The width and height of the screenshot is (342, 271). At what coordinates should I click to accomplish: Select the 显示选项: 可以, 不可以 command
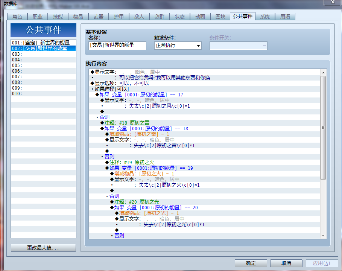coord(204,83)
